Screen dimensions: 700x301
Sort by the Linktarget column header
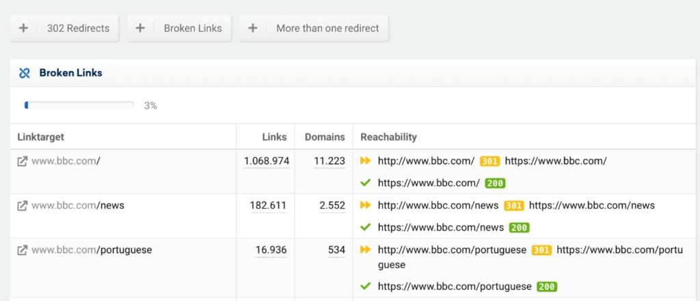pos(40,137)
